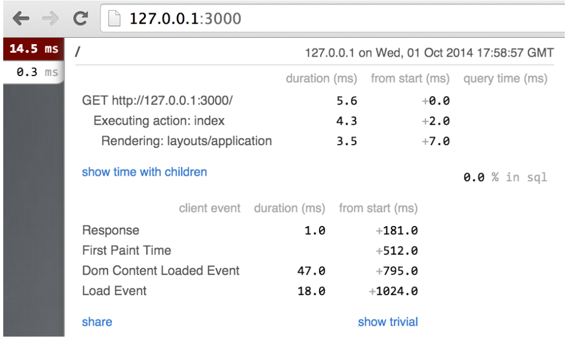Click Dom Content Loaded Event row

point(160,271)
